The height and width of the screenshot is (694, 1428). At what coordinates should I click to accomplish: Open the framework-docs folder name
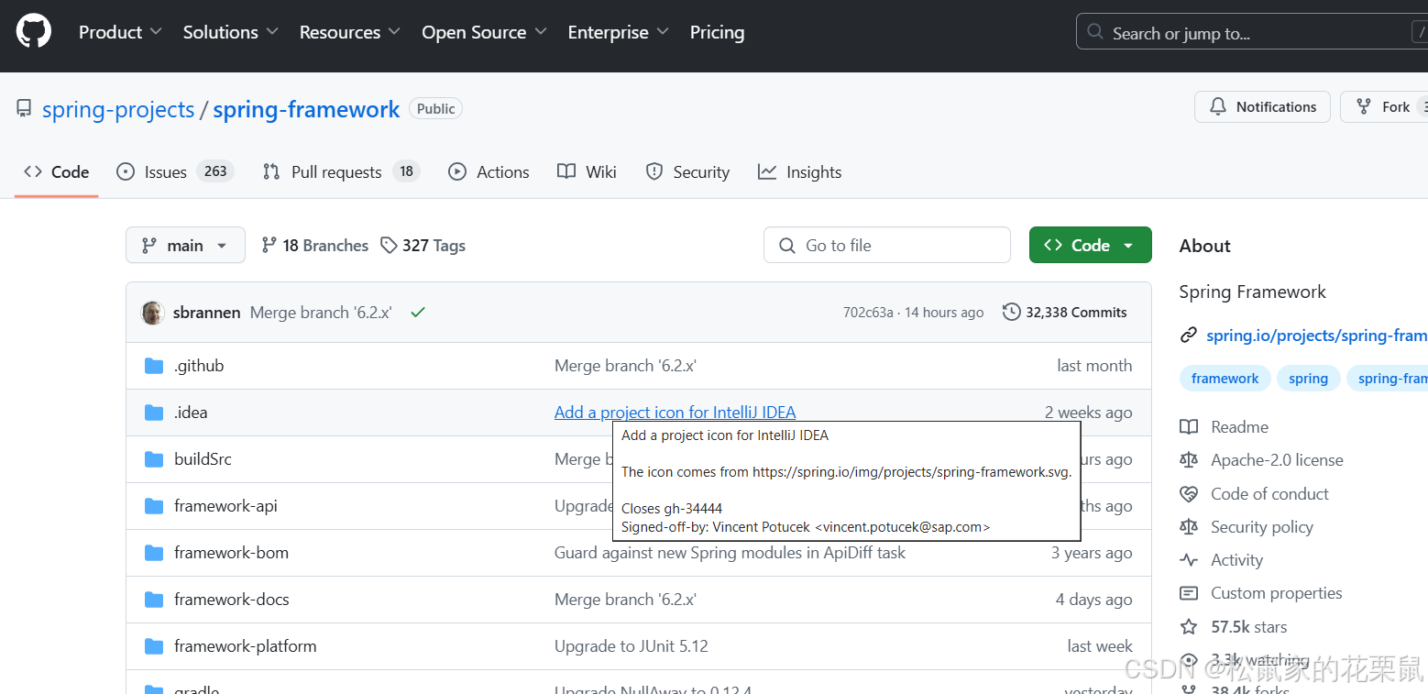(232, 600)
